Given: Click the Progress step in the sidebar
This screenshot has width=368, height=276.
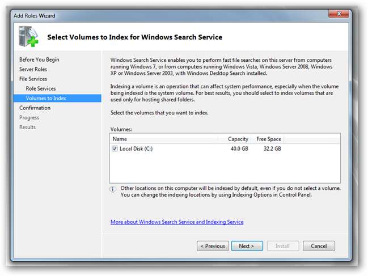Looking at the screenshot, I should (29, 117).
